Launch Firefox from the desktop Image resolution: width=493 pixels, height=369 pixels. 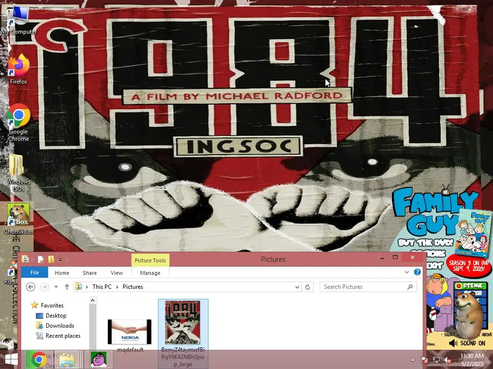point(18,69)
